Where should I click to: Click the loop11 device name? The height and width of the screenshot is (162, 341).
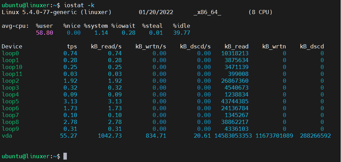coord(12,74)
